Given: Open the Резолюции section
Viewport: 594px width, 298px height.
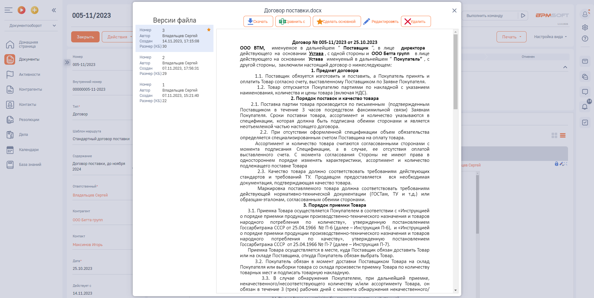Looking at the screenshot, I should click(x=29, y=120).
